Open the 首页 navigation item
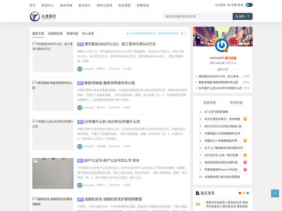Image resolution: width=282 pixels, height=211 pixels. click(x=33, y=5)
